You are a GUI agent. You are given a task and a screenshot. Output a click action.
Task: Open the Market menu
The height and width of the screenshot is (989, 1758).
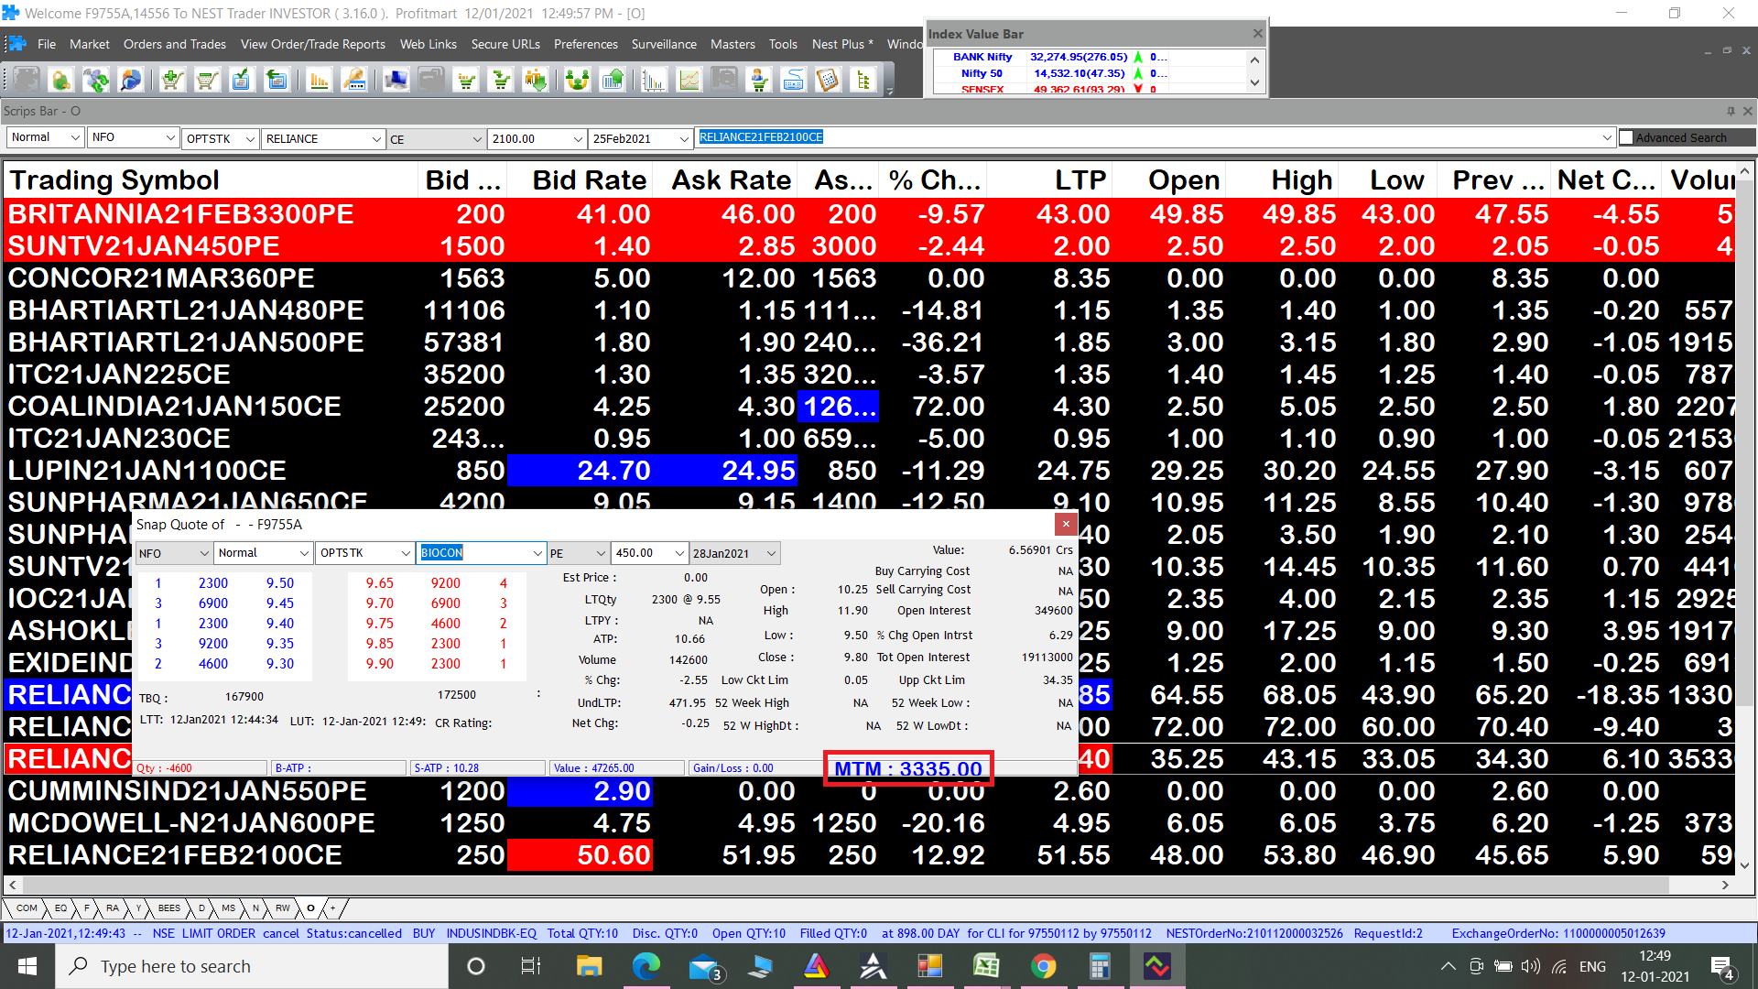point(90,44)
